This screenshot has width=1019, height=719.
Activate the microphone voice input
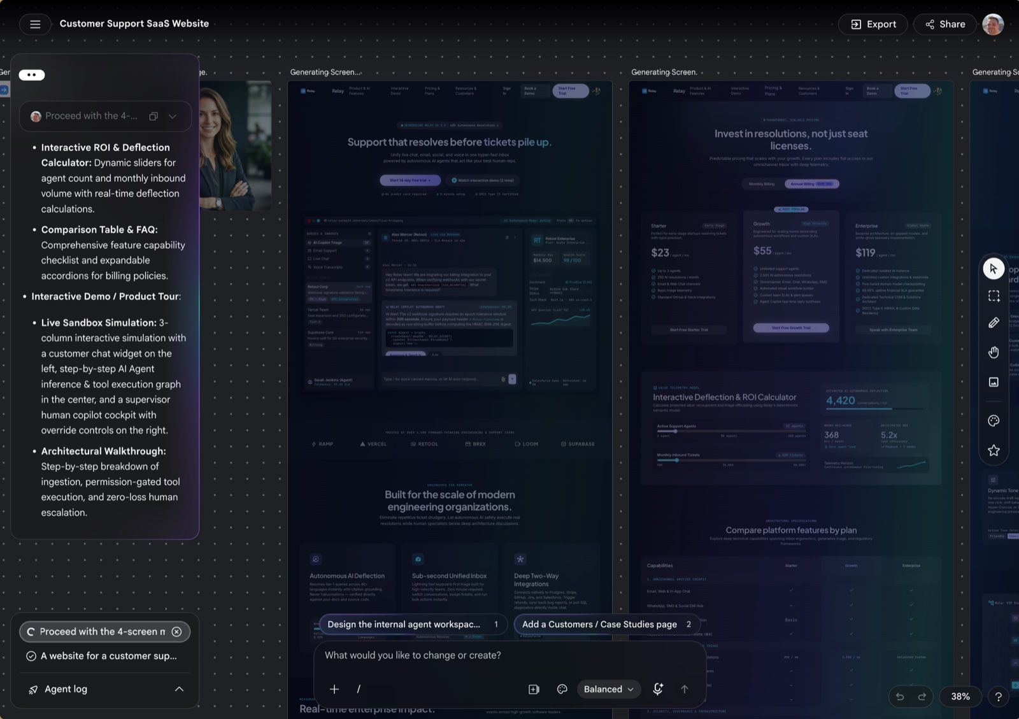pos(658,689)
